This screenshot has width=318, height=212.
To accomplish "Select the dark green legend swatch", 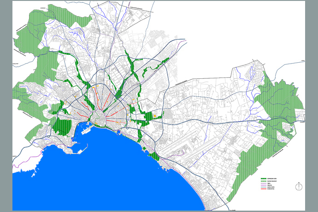I will pos(264,179).
